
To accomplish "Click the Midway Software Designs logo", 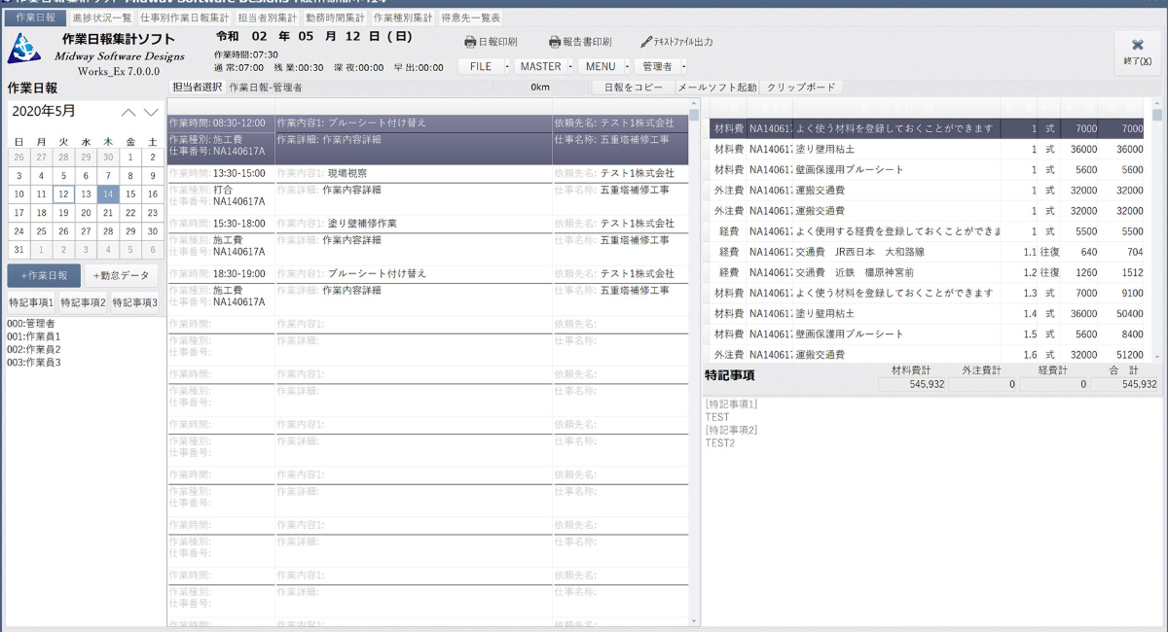I will coord(24,49).
